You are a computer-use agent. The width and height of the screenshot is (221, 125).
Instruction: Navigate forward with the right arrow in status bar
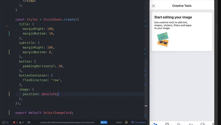[7, 122]
